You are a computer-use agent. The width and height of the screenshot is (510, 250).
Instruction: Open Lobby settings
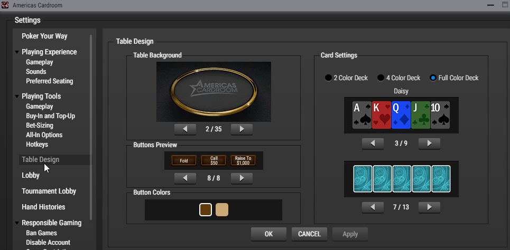tap(31, 175)
